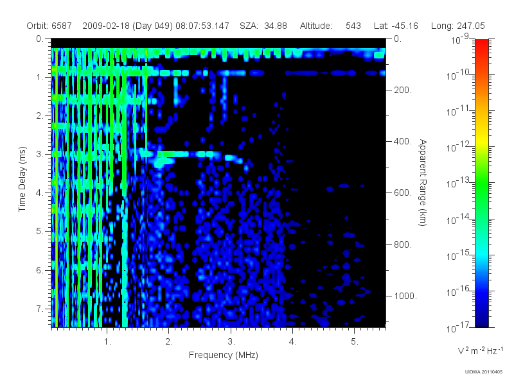The height and width of the screenshot is (385, 514).
Task: Click the 'Time Delay (ms)' axis title
Action: point(22,179)
